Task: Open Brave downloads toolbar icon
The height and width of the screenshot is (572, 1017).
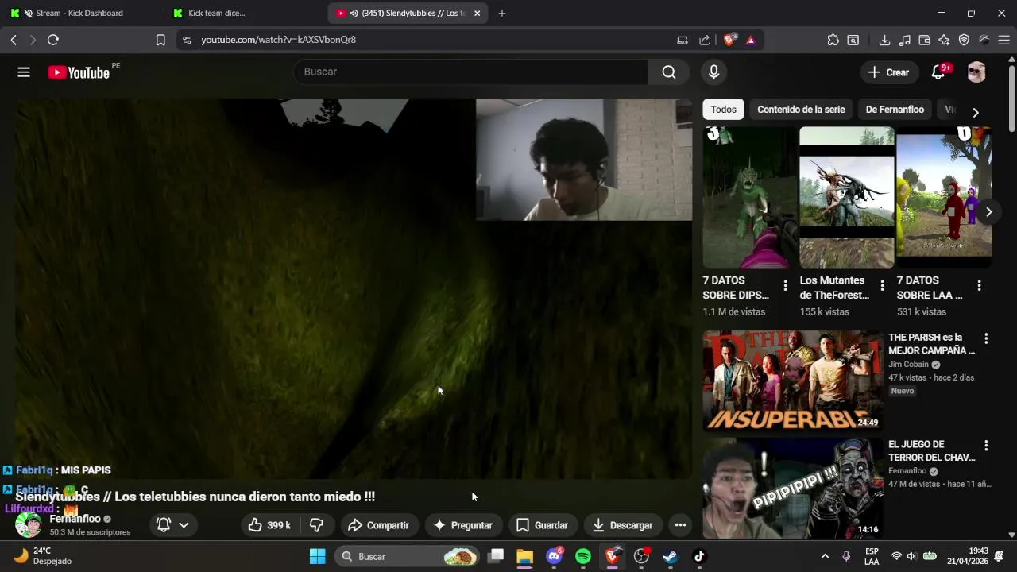Action: [884, 40]
